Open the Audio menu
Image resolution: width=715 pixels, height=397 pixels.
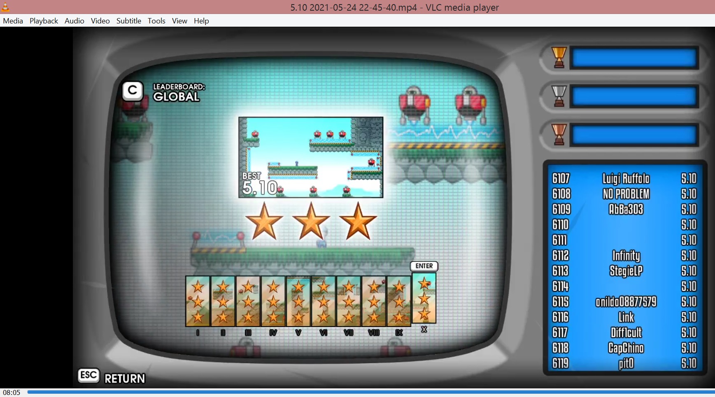[75, 21]
